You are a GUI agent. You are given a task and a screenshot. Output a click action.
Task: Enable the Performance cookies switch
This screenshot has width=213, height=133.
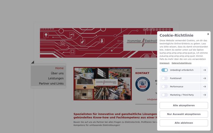pyautogui.click(x=164, y=87)
